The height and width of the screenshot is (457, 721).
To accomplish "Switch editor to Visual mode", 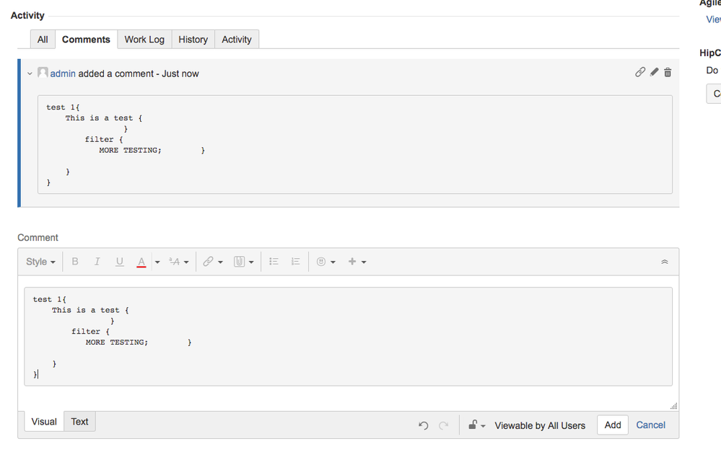I will tap(44, 422).
